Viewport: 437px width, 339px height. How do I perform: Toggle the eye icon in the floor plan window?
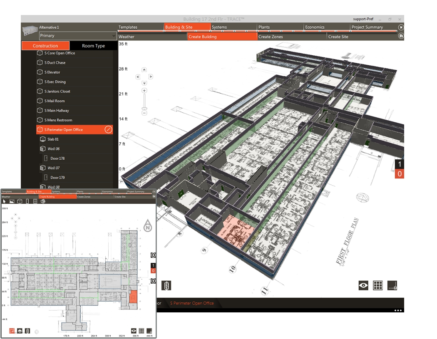(x=134, y=331)
